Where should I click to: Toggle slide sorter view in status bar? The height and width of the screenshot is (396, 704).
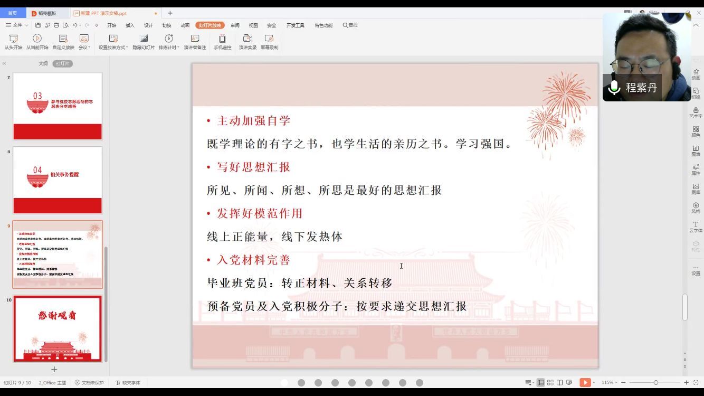550,382
